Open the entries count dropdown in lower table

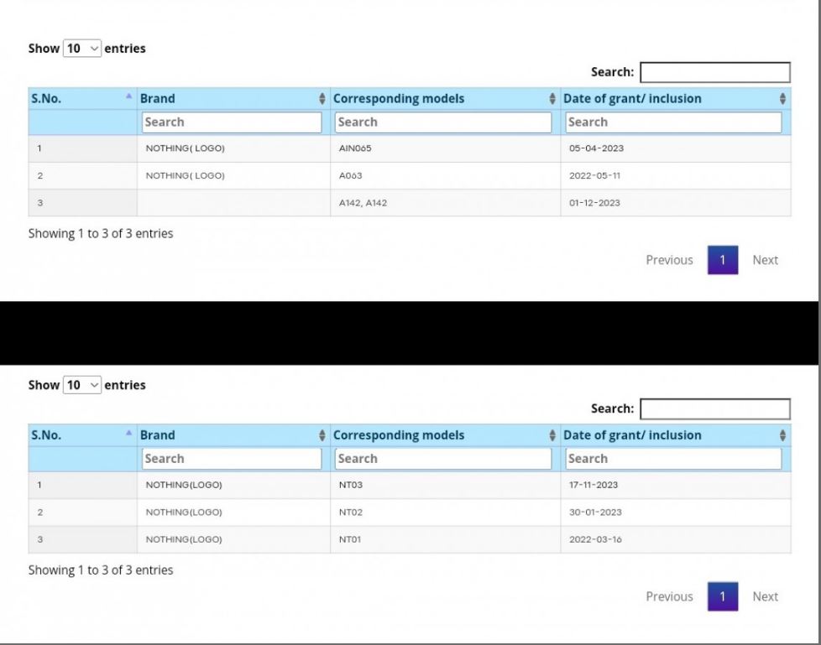point(81,385)
